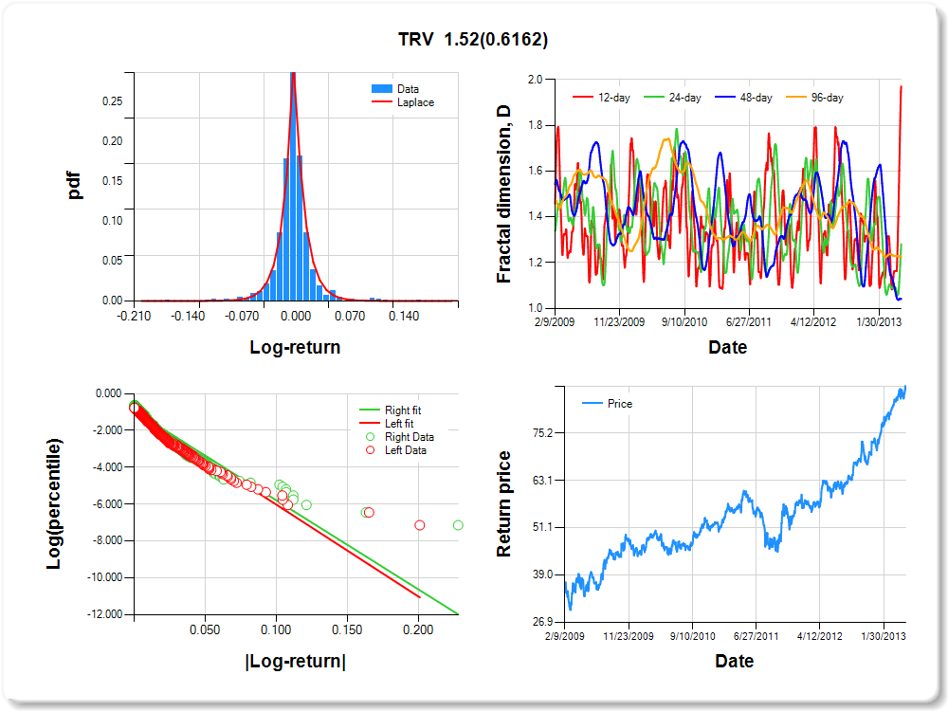948x711 pixels.
Task: Select the 12-day legend entry
Action: 601,98
